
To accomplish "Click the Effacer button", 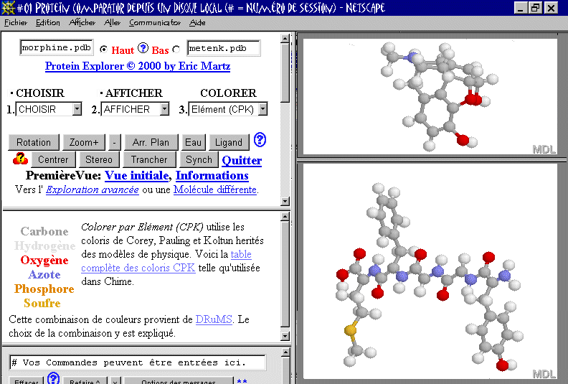I will click(x=26, y=380).
